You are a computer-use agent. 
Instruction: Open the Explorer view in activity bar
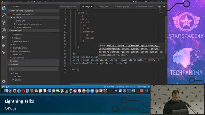[x=4, y=8]
